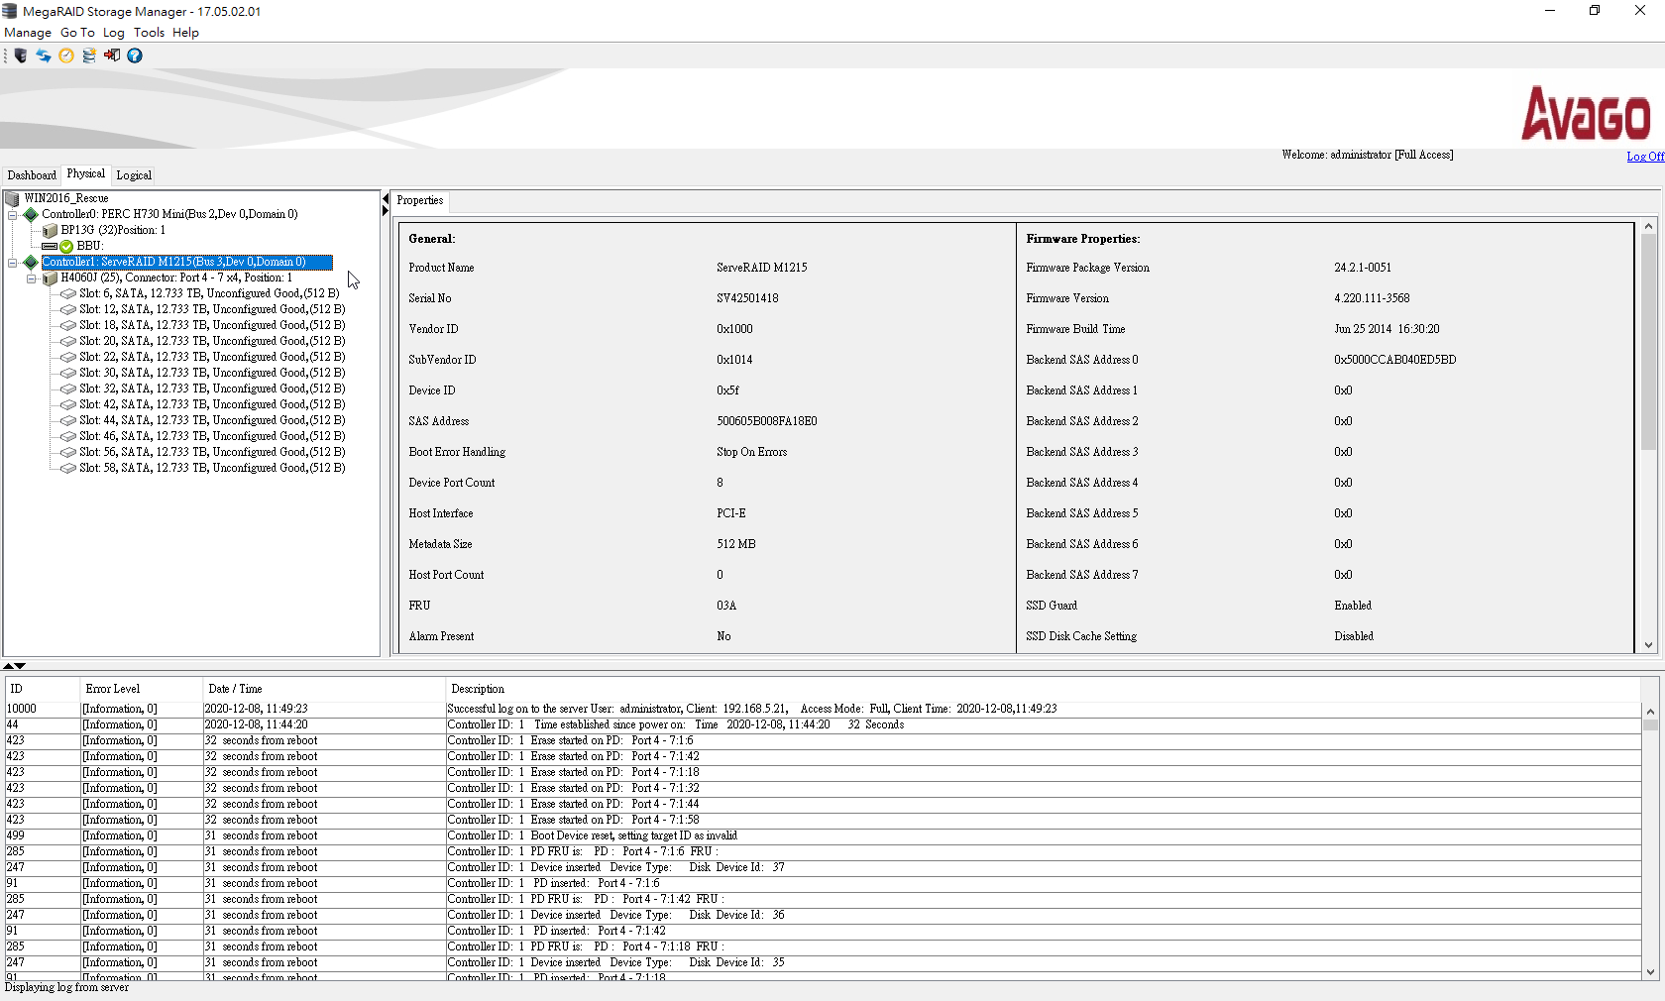Click the Create Virtual Drive toolbar icon

(89, 56)
